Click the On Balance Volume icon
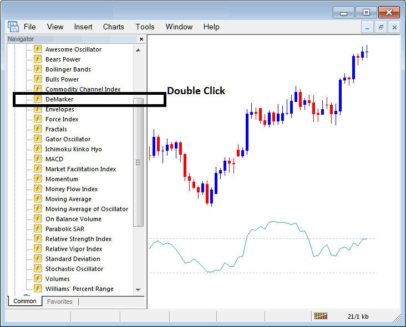The width and height of the screenshot is (406, 327). (38, 218)
